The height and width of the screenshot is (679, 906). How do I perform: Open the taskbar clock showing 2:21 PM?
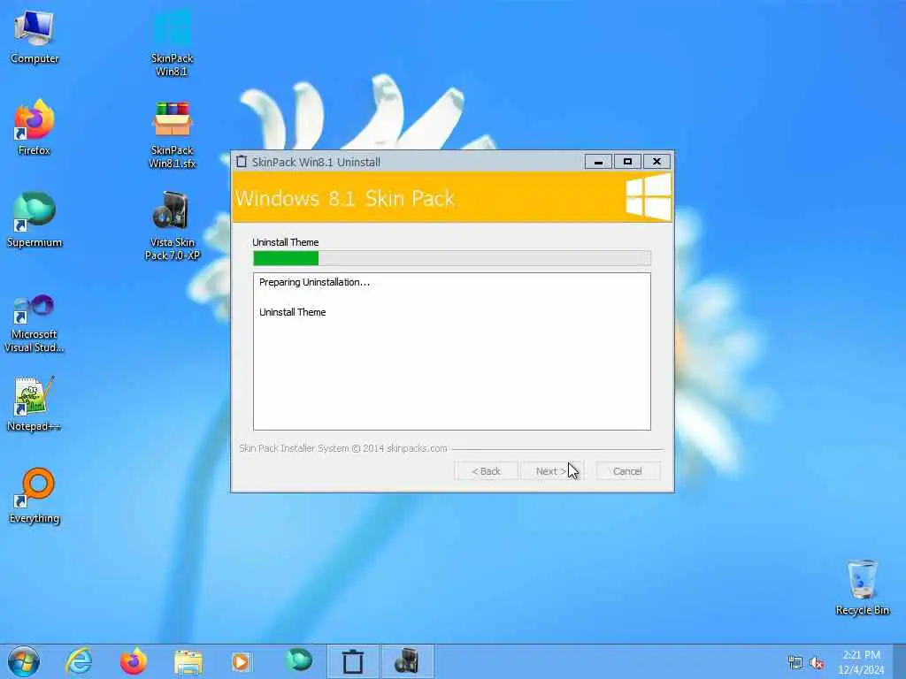pyautogui.click(x=861, y=661)
